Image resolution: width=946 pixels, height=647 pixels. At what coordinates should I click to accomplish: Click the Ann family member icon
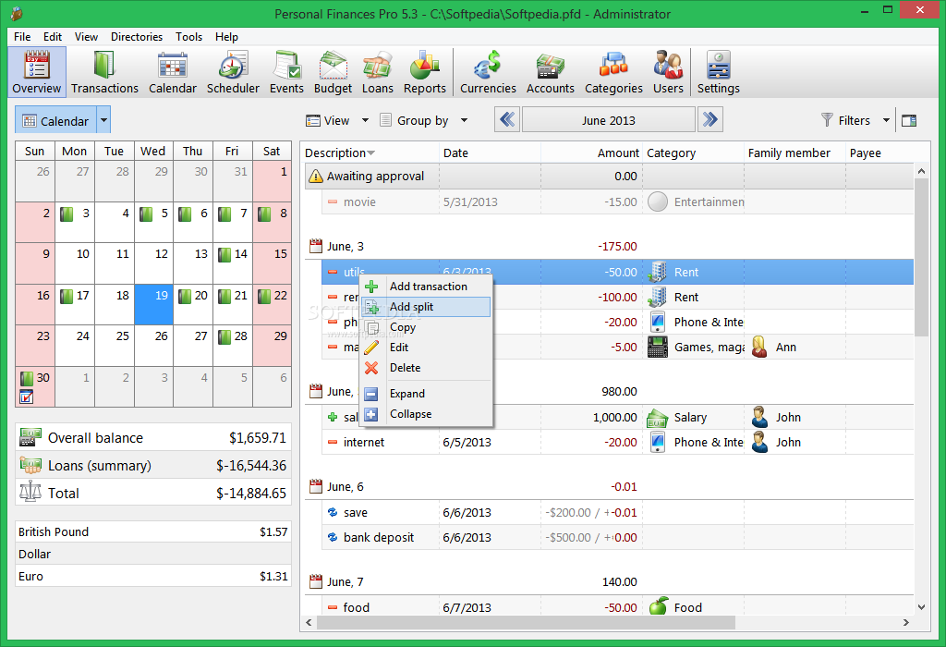coord(759,347)
